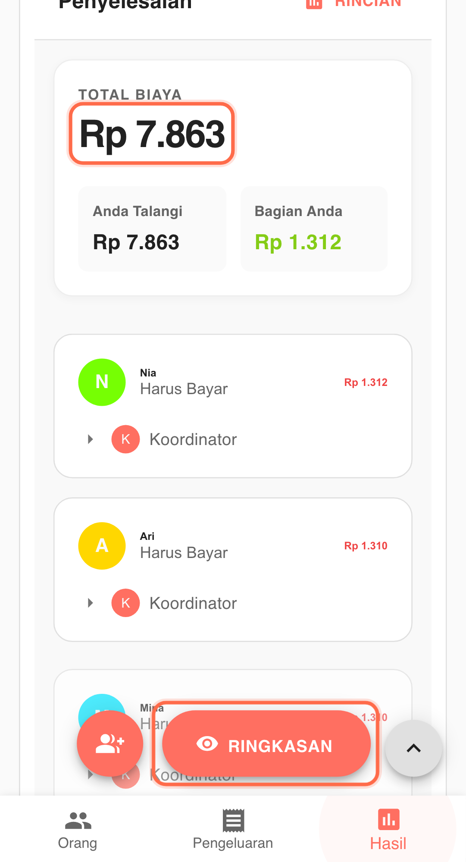Screen dimensions: 466x862
Task: Expand the Koordinator row under Nia
Action: pyautogui.click(x=91, y=439)
